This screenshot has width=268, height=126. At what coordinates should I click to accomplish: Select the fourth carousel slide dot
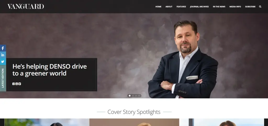click(139, 96)
